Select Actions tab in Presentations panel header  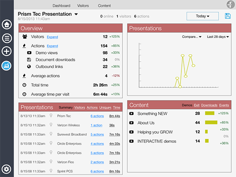pos(92,108)
